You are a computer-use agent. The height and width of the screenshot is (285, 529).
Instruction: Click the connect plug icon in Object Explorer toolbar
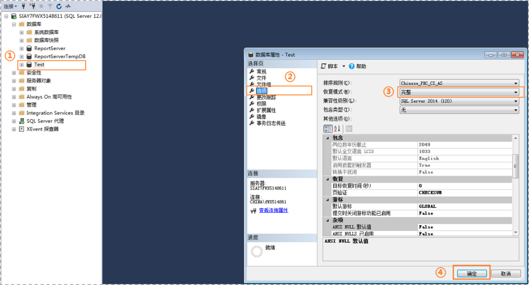pos(24,6)
